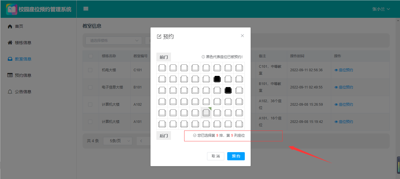Select seat in row 3, column 6
This screenshot has width=400, height=179.
[x=217, y=90]
